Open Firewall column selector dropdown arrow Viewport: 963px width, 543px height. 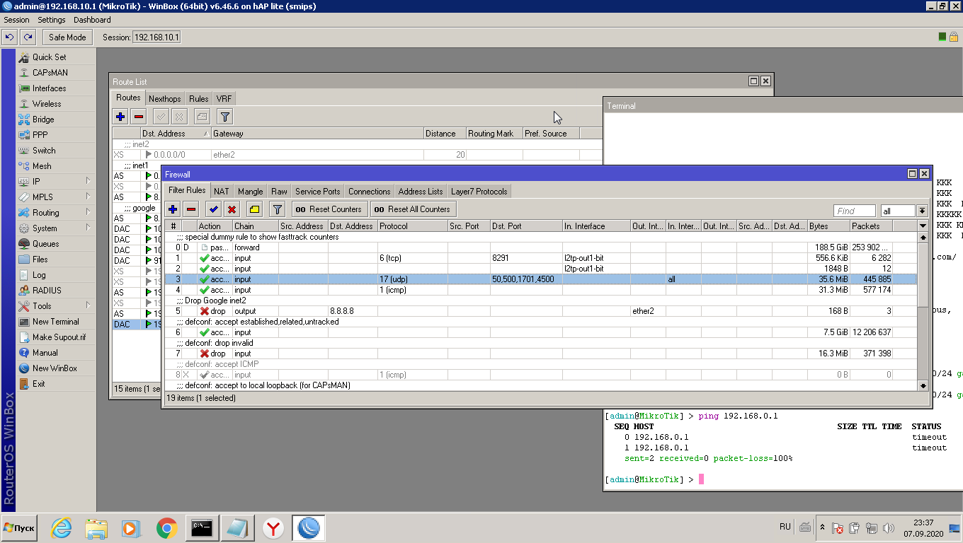click(923, 226)
